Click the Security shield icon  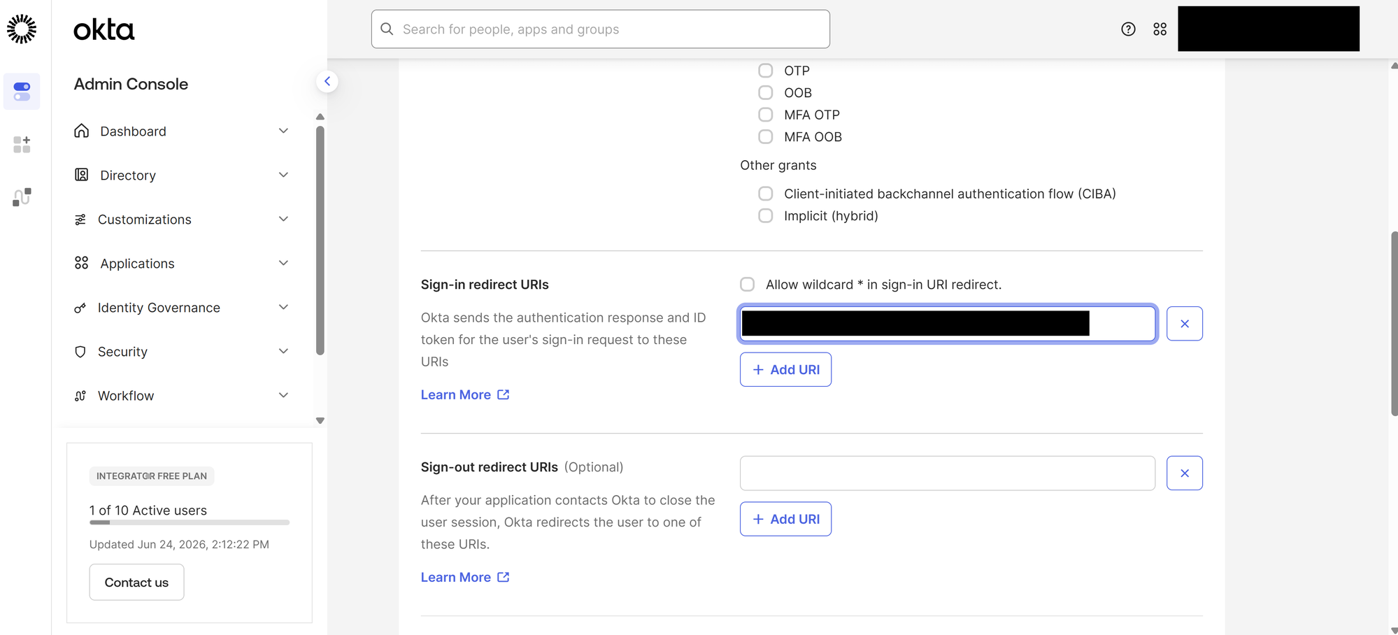[80, 352]
